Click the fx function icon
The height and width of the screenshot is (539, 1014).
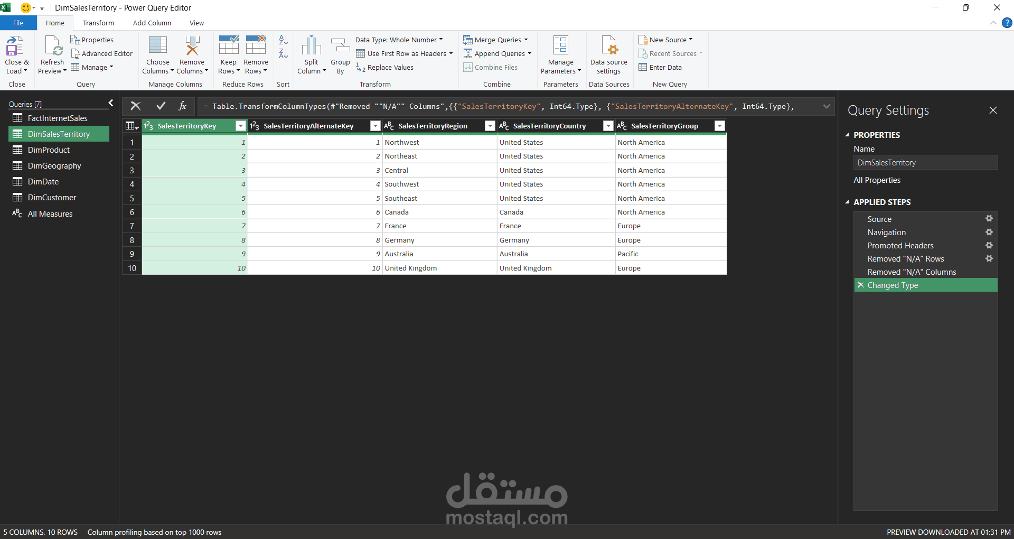183,106
